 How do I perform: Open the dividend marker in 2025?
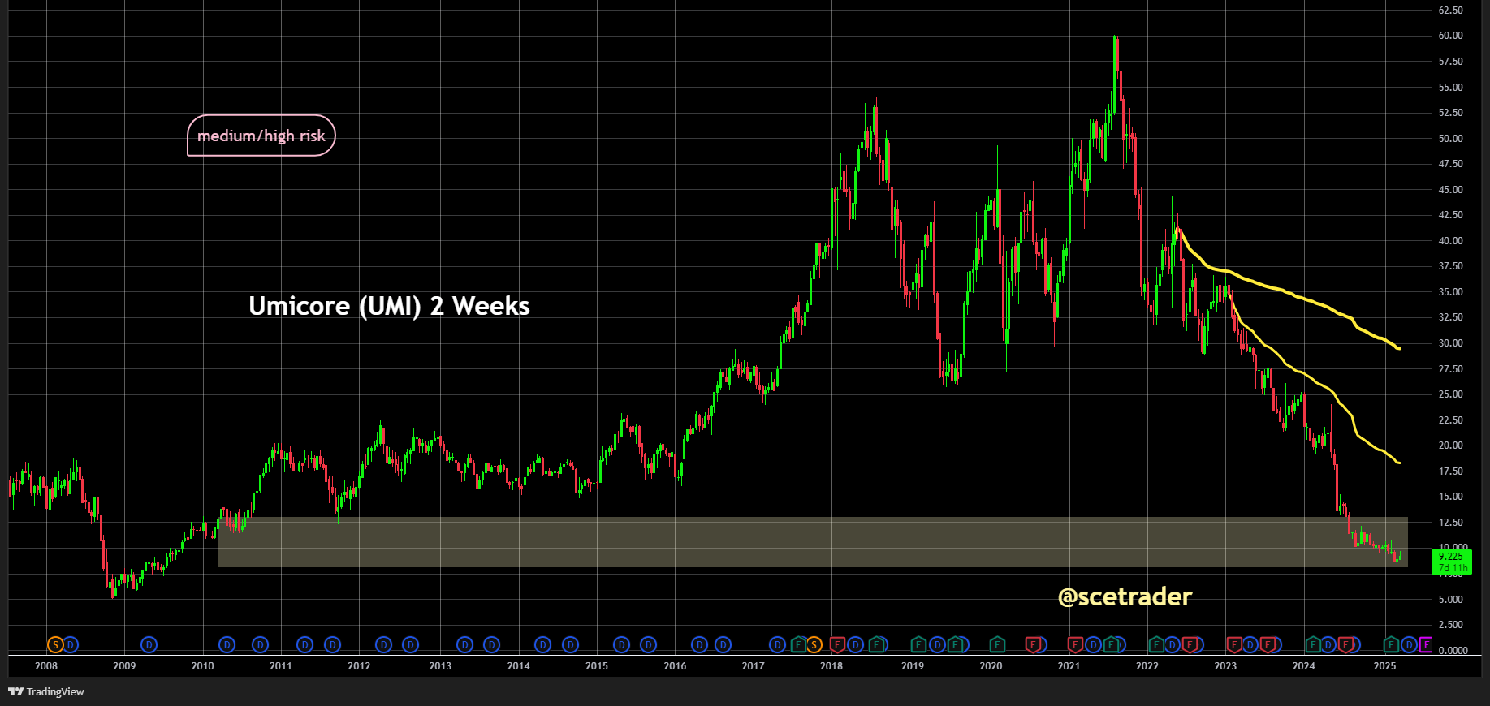(1409, 645)
